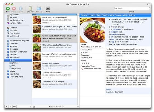
Task: Open the gear action menu
Action: (x=14, y=107)
